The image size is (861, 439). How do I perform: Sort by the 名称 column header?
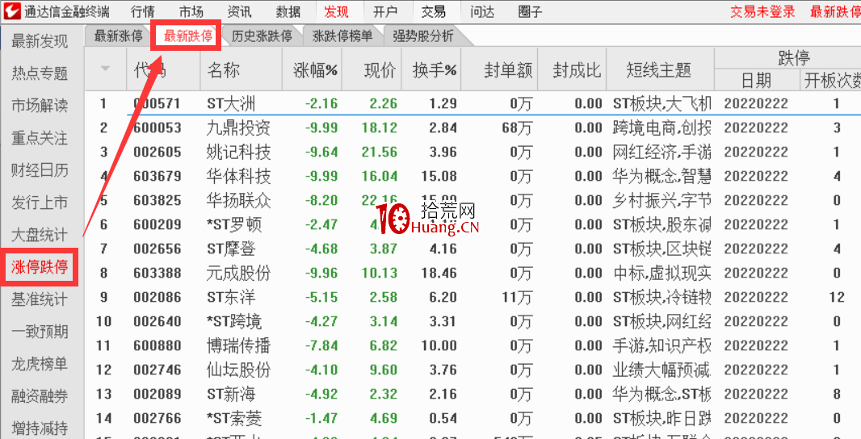(224, 70)
